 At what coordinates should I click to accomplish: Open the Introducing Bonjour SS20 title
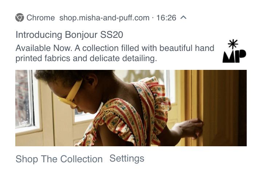(70, 35)
